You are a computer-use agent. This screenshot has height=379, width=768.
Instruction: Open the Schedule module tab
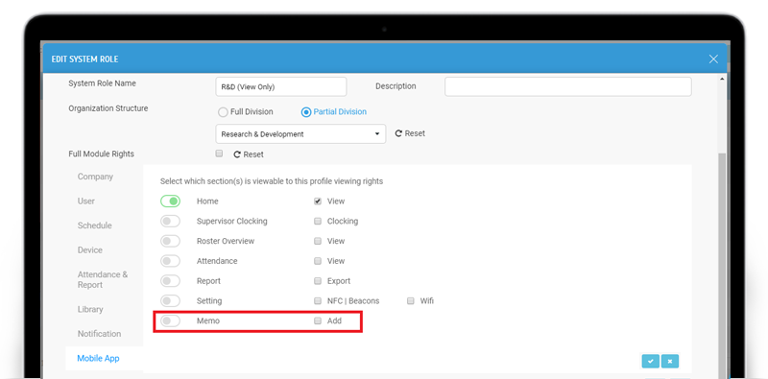coord(94,225)
